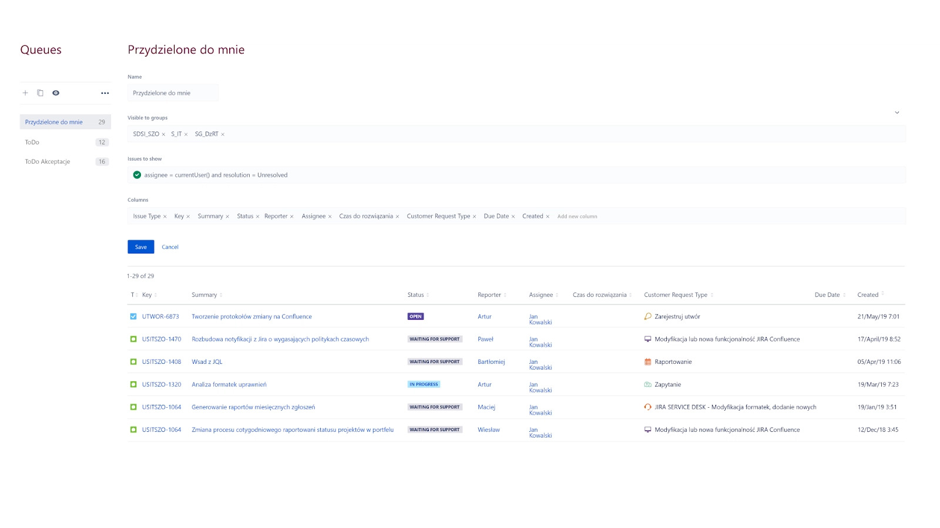Click the blue task type icon for UTWOR-6873
Viewport: 940px width, 528px height.
coord(133,316)
